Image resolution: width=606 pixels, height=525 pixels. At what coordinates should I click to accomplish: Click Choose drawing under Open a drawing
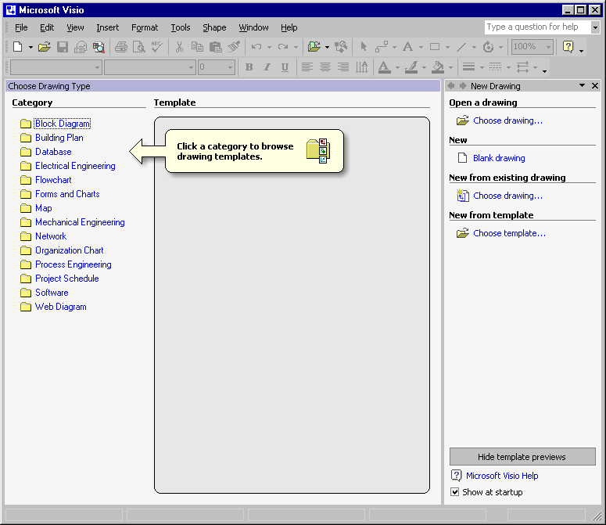click(x=507, y=120)
